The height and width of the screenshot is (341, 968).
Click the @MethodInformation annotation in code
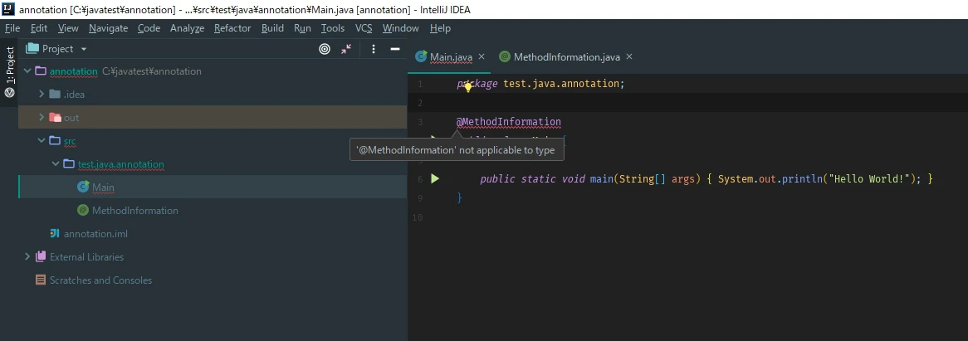click(x=509, y=121)
